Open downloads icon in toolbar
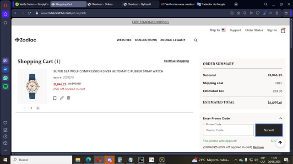Image resolution: width=293 pixels, height=164 pixels. point(264,13)
